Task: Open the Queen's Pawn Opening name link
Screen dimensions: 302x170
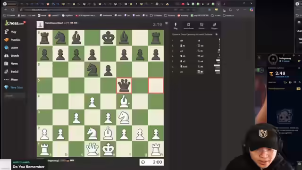Action: pos(192,34)
